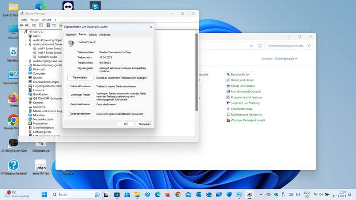
Task: Expand the Akkus device category
Action: 26,36
